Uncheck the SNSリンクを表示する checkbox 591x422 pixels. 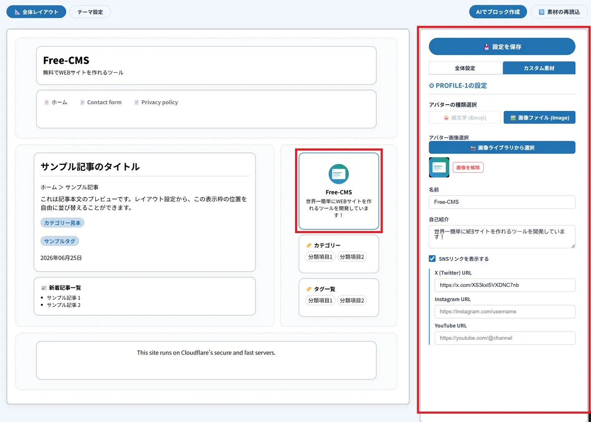click(x=432, y=259)
